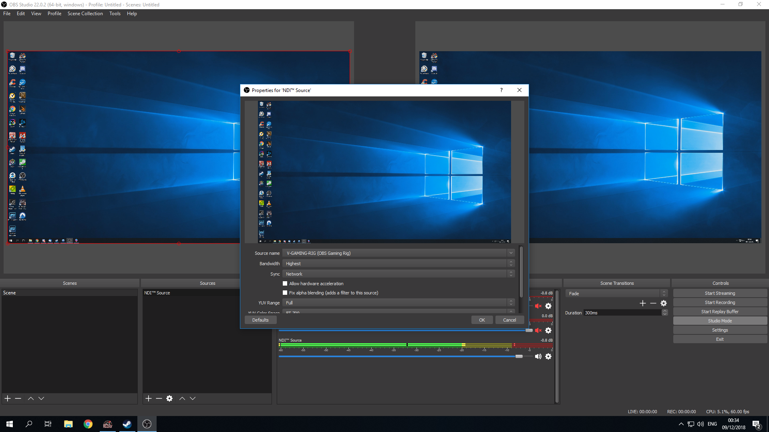
Task: Toggle Studio Mode button in Controls panel
Action: [x=720, y=321]
